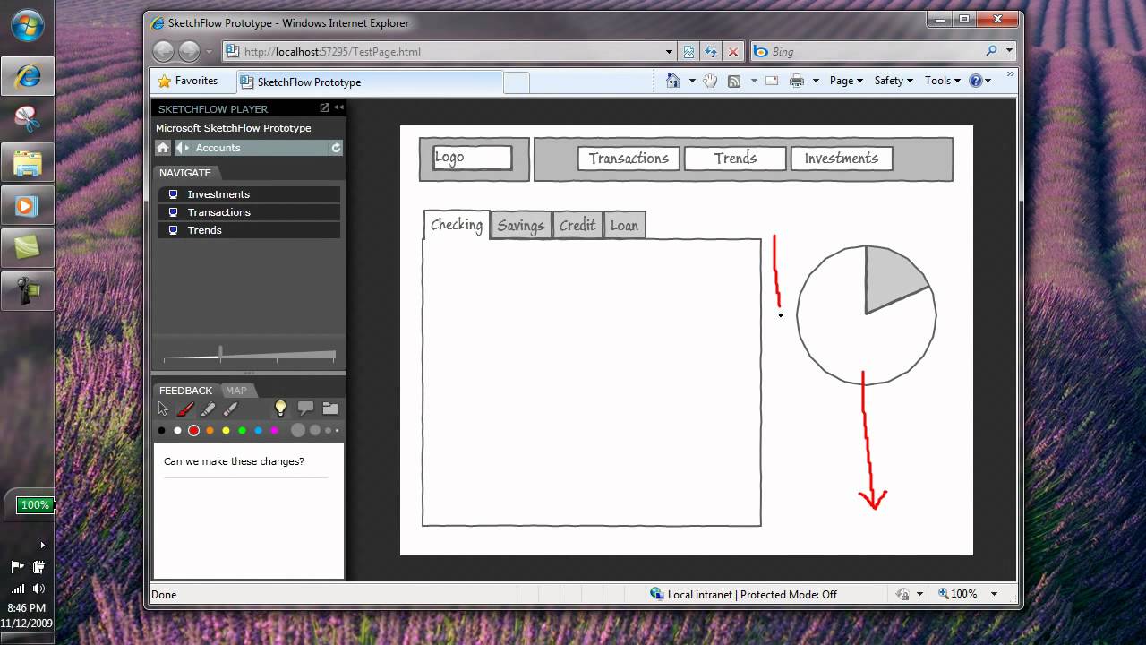Pick the smallest brush size dot

click(x=337, y=431)
